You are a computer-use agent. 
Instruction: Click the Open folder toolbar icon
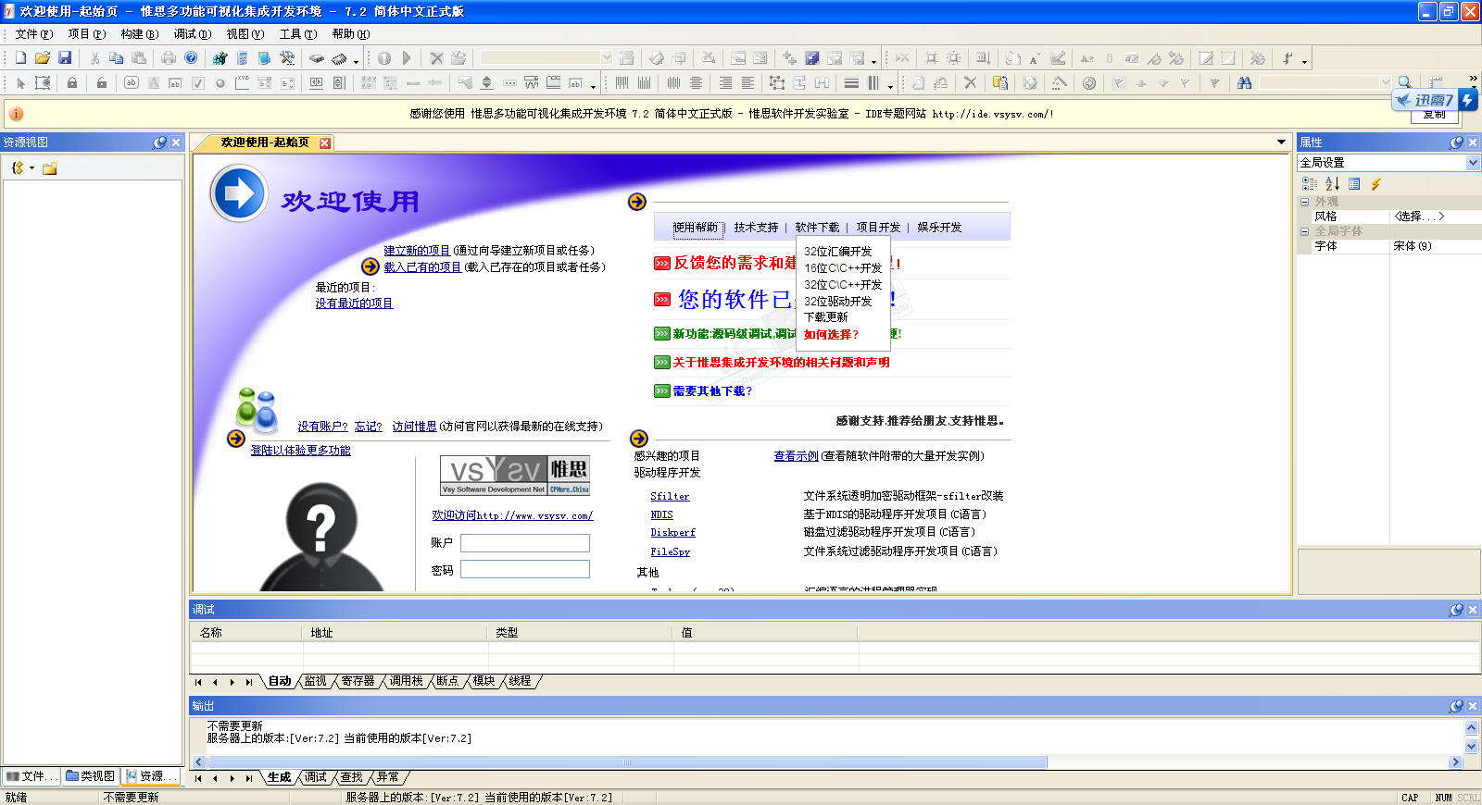click(x=43, y=57)
